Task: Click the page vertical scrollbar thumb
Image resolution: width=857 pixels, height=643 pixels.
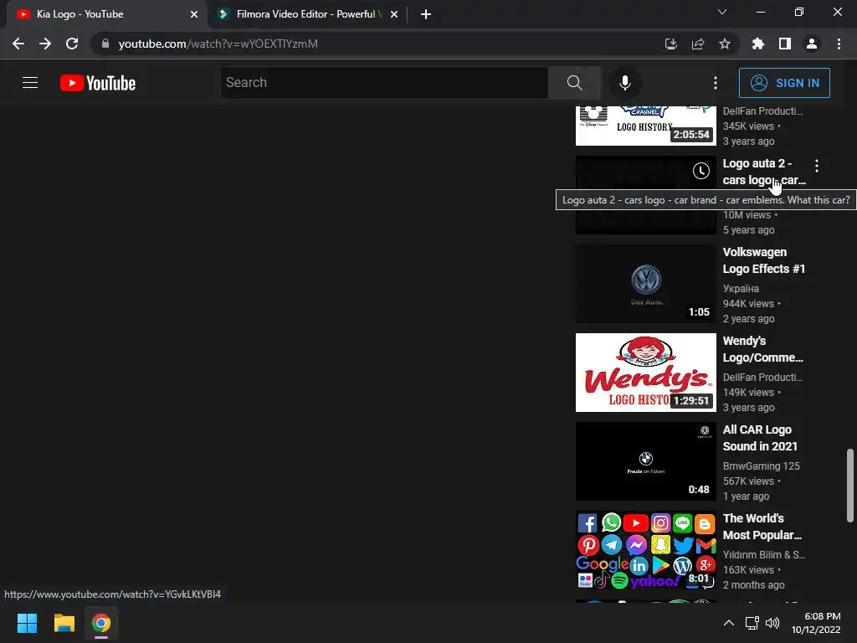Action: point(850,486)
